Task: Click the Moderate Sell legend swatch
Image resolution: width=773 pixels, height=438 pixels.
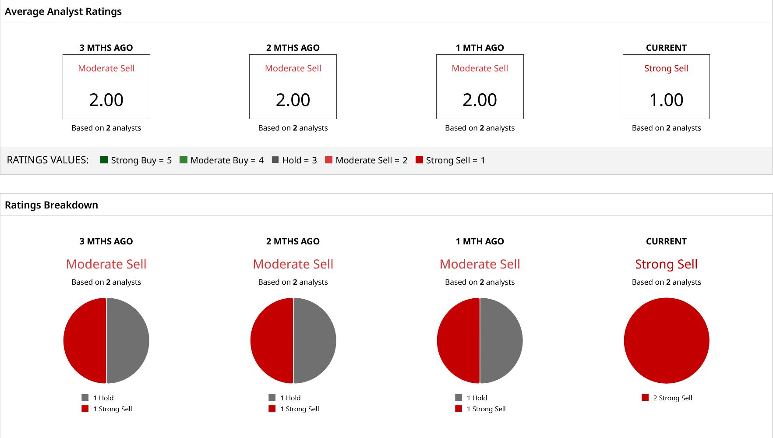Action: pos(328,160)
